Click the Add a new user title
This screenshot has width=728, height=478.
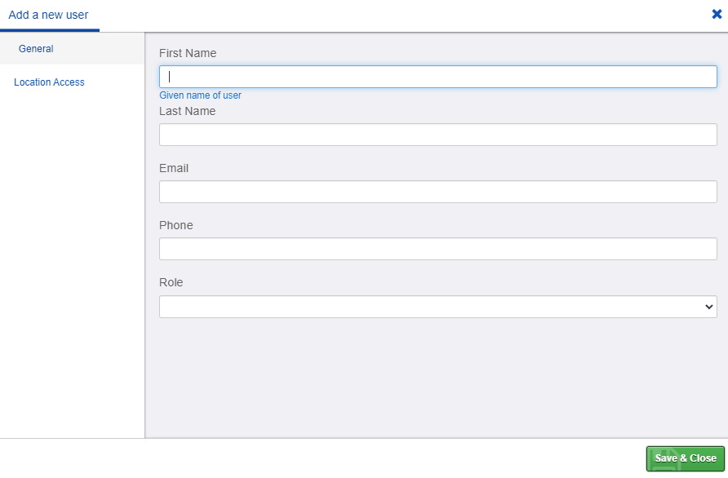pyautogui.click(x=49, y=14)
